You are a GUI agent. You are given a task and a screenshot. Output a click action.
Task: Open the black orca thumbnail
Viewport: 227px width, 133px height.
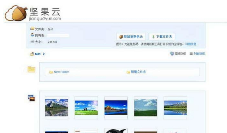pos(116,131)
